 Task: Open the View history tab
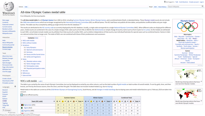(162, 7)
